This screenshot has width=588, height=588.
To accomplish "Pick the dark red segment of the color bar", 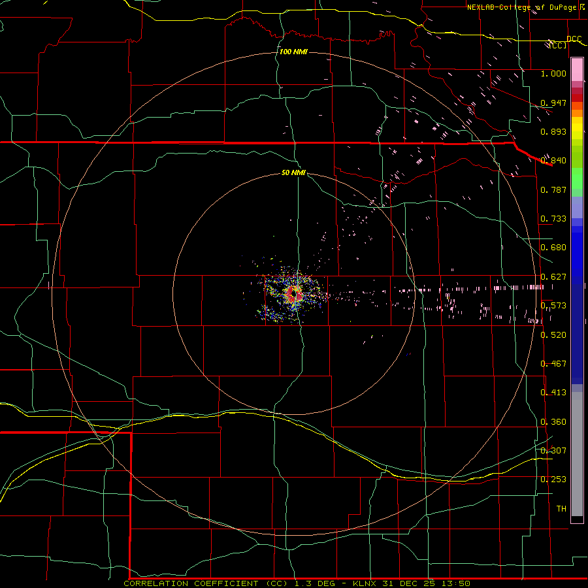I will (577, 97).
